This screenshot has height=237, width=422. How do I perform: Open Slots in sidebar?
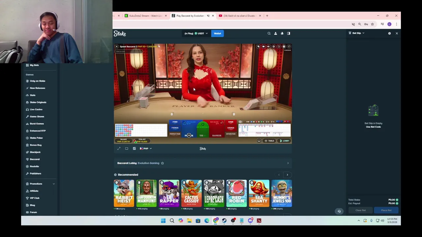[33, 95]
